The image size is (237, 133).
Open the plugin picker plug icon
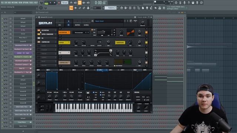[x=147, y=8]
